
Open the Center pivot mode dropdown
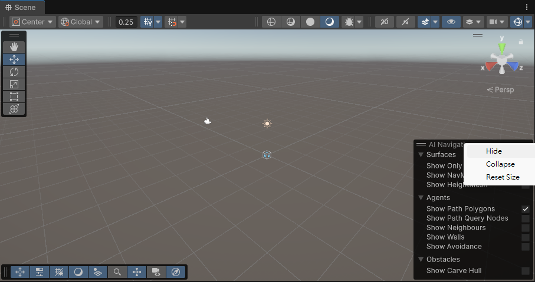coord(33,22)
